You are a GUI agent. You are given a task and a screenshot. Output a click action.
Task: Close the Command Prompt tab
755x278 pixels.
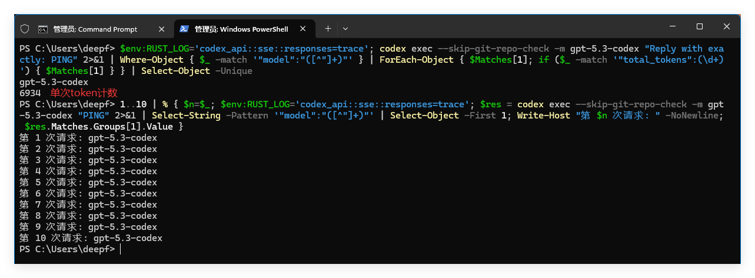point(162,29)
